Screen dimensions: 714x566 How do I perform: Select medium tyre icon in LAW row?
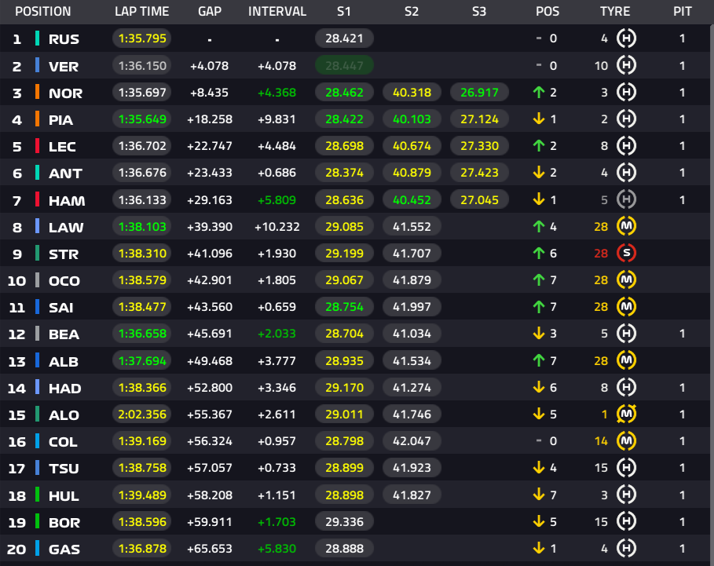point(626,226)
